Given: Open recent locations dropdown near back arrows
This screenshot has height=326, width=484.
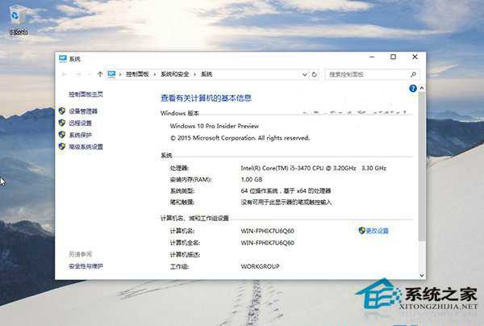Looking at the screenshot, I should (90, 74).
